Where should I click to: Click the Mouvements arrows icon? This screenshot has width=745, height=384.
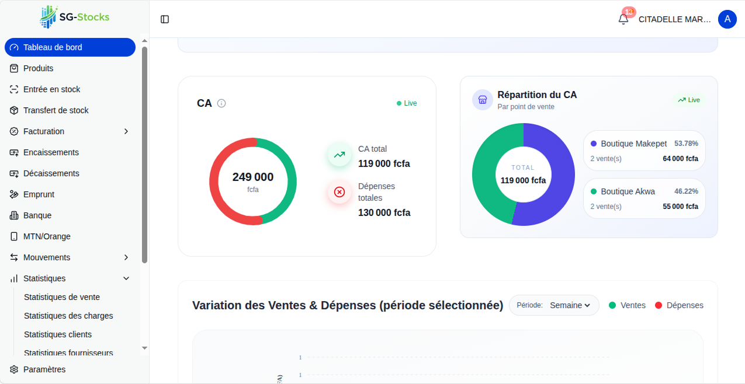(x=14, y=257)
